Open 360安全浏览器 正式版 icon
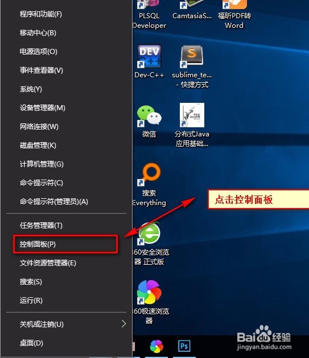 click(150, 243)
